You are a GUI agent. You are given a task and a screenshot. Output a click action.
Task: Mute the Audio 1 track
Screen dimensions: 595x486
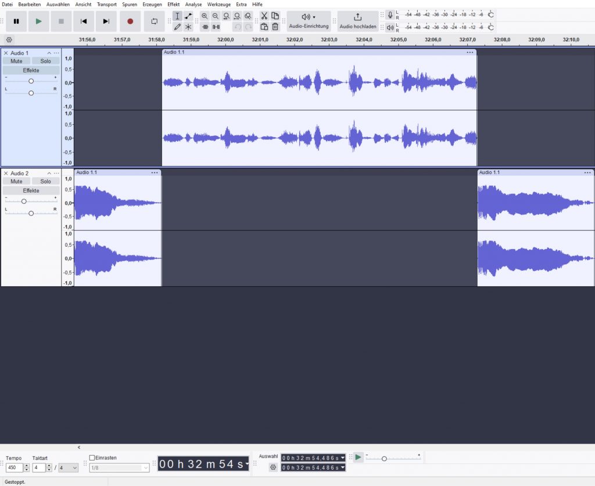coord(16,61)
